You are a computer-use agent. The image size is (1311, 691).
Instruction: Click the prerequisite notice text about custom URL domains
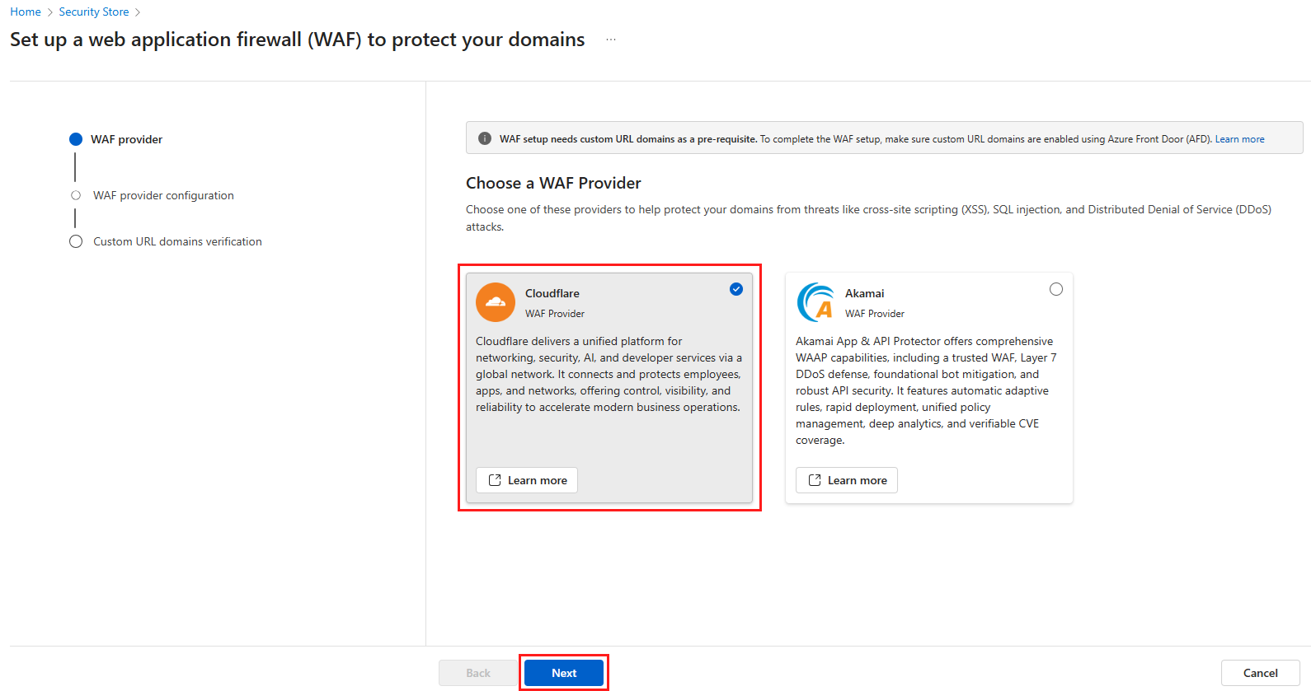(856, 139)
